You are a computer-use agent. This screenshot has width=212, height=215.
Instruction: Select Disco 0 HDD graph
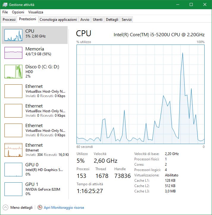click(13, 72)
